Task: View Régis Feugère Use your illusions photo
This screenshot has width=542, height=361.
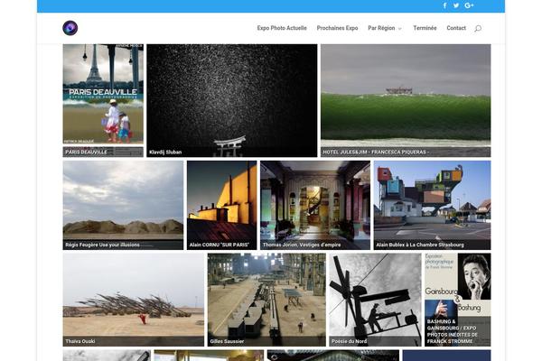Action: (x=123, y=205)
